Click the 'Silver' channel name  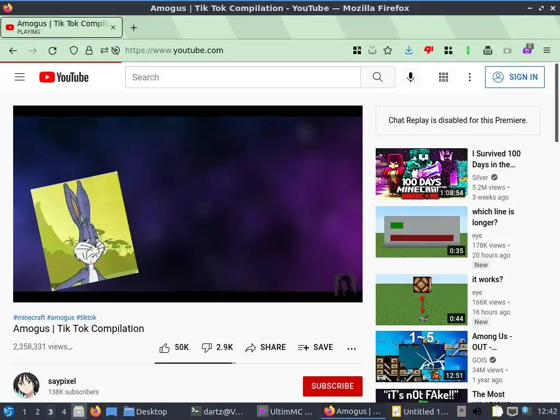coord(480,178)
